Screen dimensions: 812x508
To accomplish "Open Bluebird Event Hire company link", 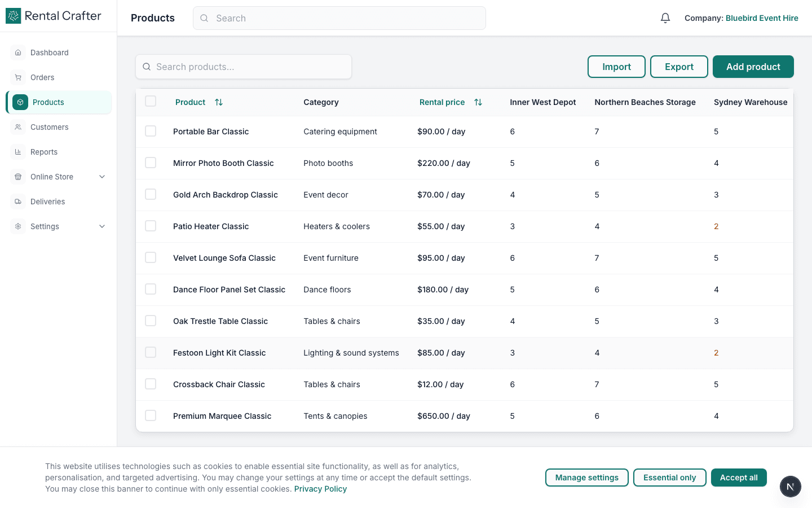I will tap(762, 18).
